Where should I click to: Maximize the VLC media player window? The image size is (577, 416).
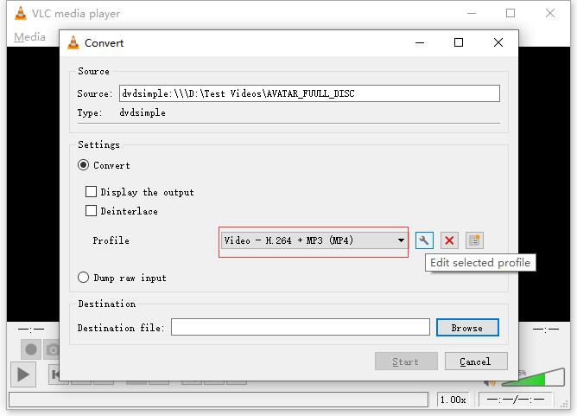(x=510, y=13)
